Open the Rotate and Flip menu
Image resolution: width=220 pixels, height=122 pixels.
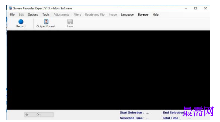click(95, 14)
